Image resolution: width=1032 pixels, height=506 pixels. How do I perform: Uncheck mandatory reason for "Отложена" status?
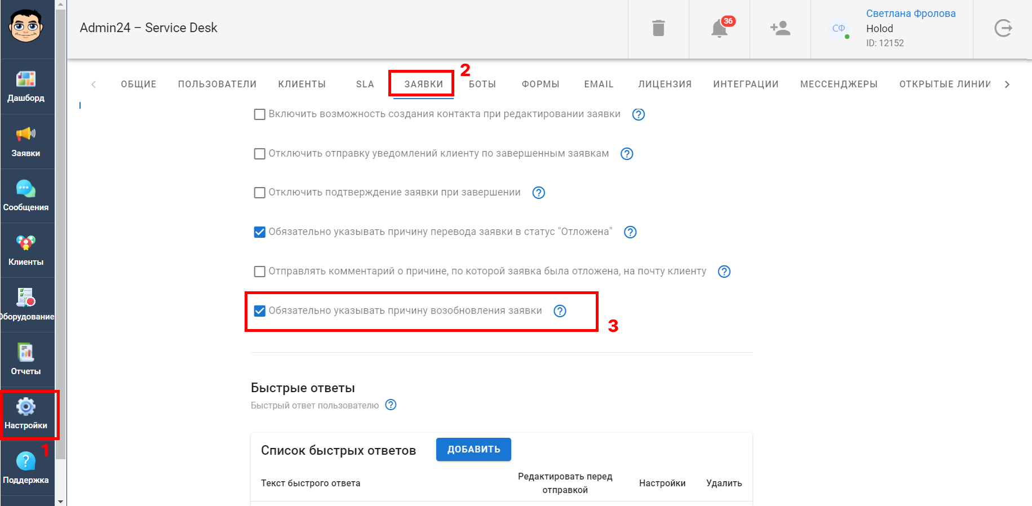[260, 232]
